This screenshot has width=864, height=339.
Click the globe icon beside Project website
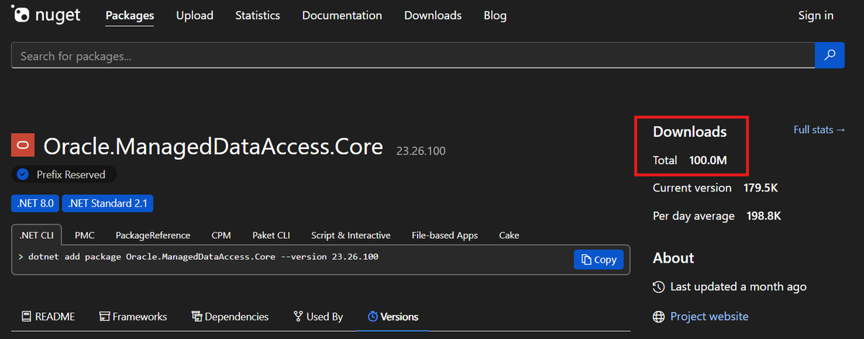tap(658, 317)
